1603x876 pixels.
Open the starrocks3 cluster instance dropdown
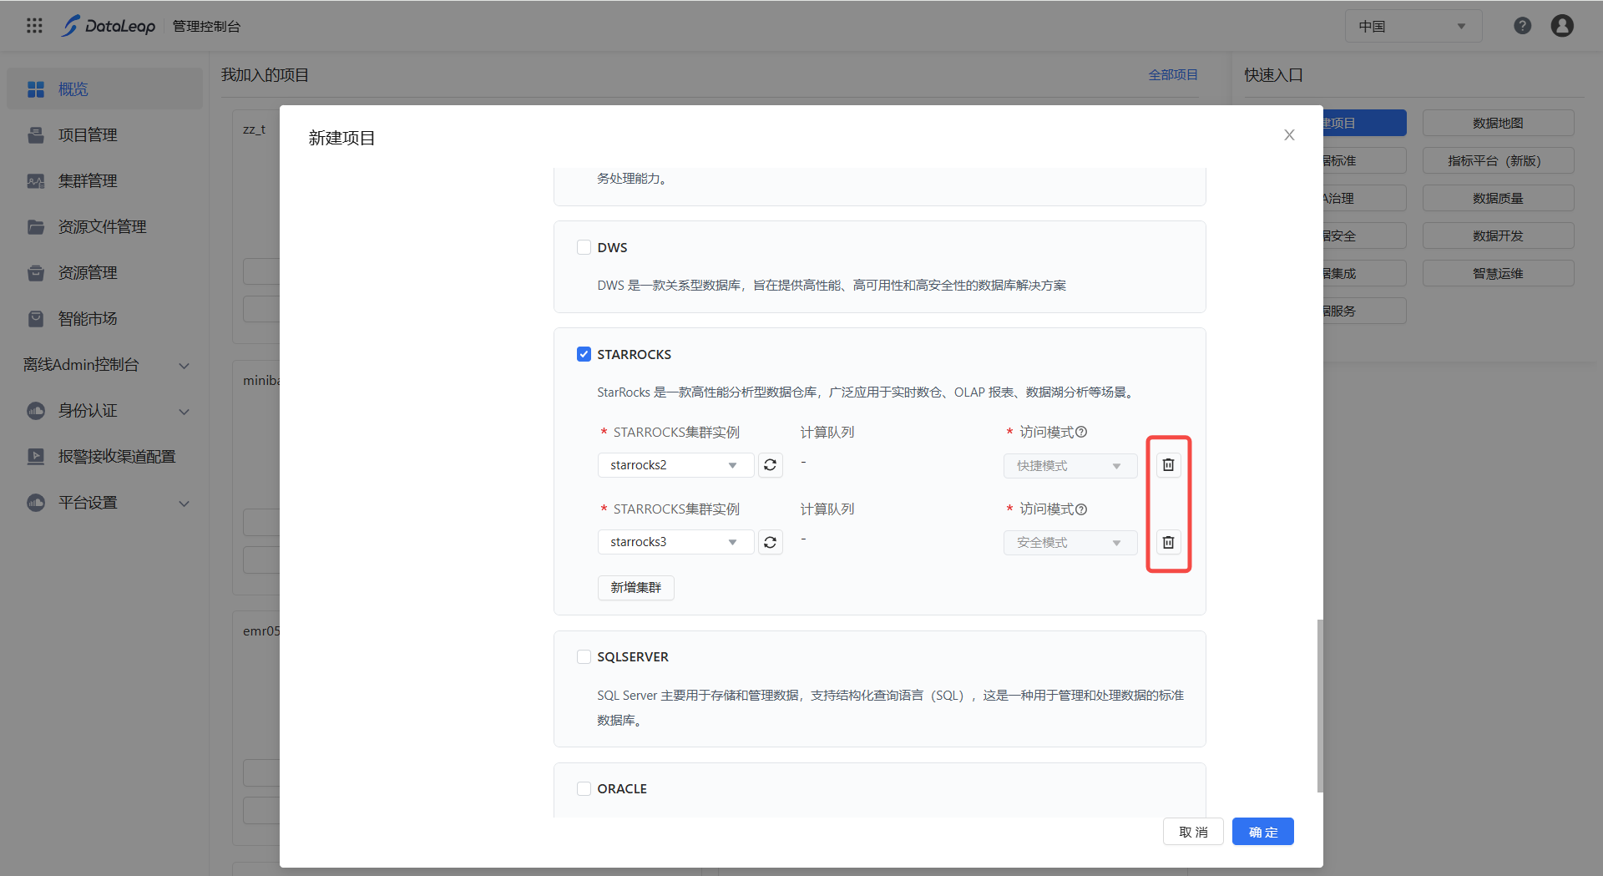(675, 542)
